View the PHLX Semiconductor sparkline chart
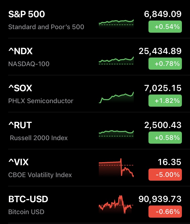 [116, 98]
